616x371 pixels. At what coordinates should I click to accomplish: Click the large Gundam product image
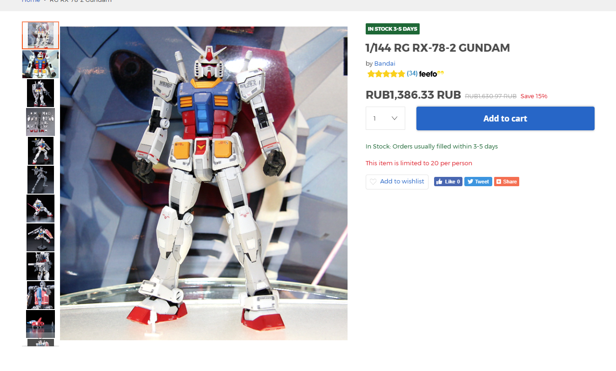(x=204, y=183)
